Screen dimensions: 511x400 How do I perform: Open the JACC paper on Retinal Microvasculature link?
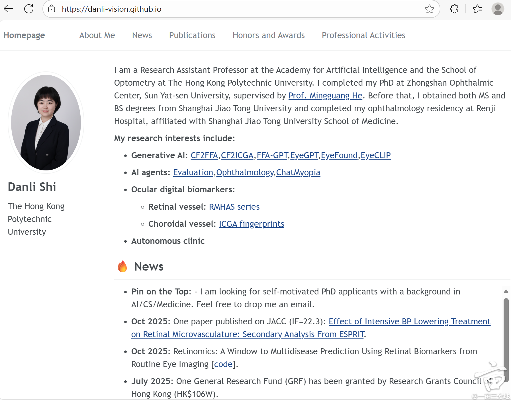coord(311,328)
